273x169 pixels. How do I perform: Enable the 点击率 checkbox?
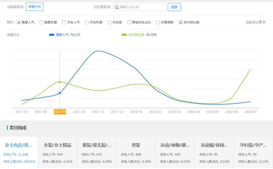pos(109,23)
